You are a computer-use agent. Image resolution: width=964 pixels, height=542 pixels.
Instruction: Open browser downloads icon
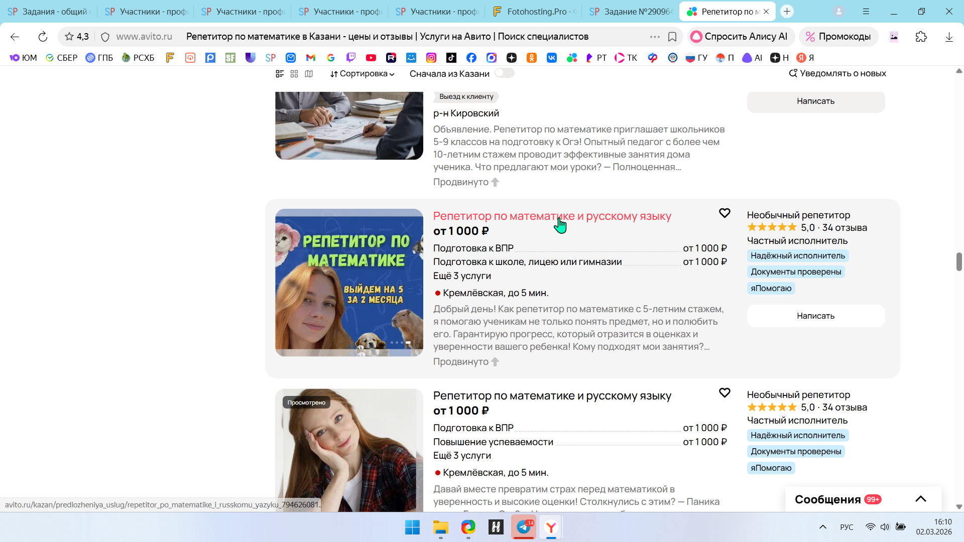[x=949, y=37]
